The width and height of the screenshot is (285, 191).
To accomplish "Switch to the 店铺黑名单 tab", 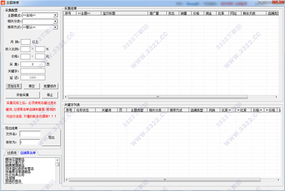I will tap(28, 153).
